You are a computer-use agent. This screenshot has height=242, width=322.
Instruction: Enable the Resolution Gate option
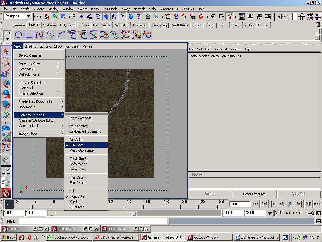tap(82, 150)
